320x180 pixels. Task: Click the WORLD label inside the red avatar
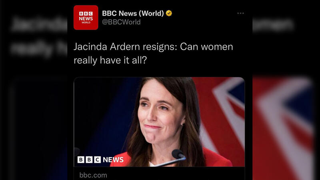86,22
